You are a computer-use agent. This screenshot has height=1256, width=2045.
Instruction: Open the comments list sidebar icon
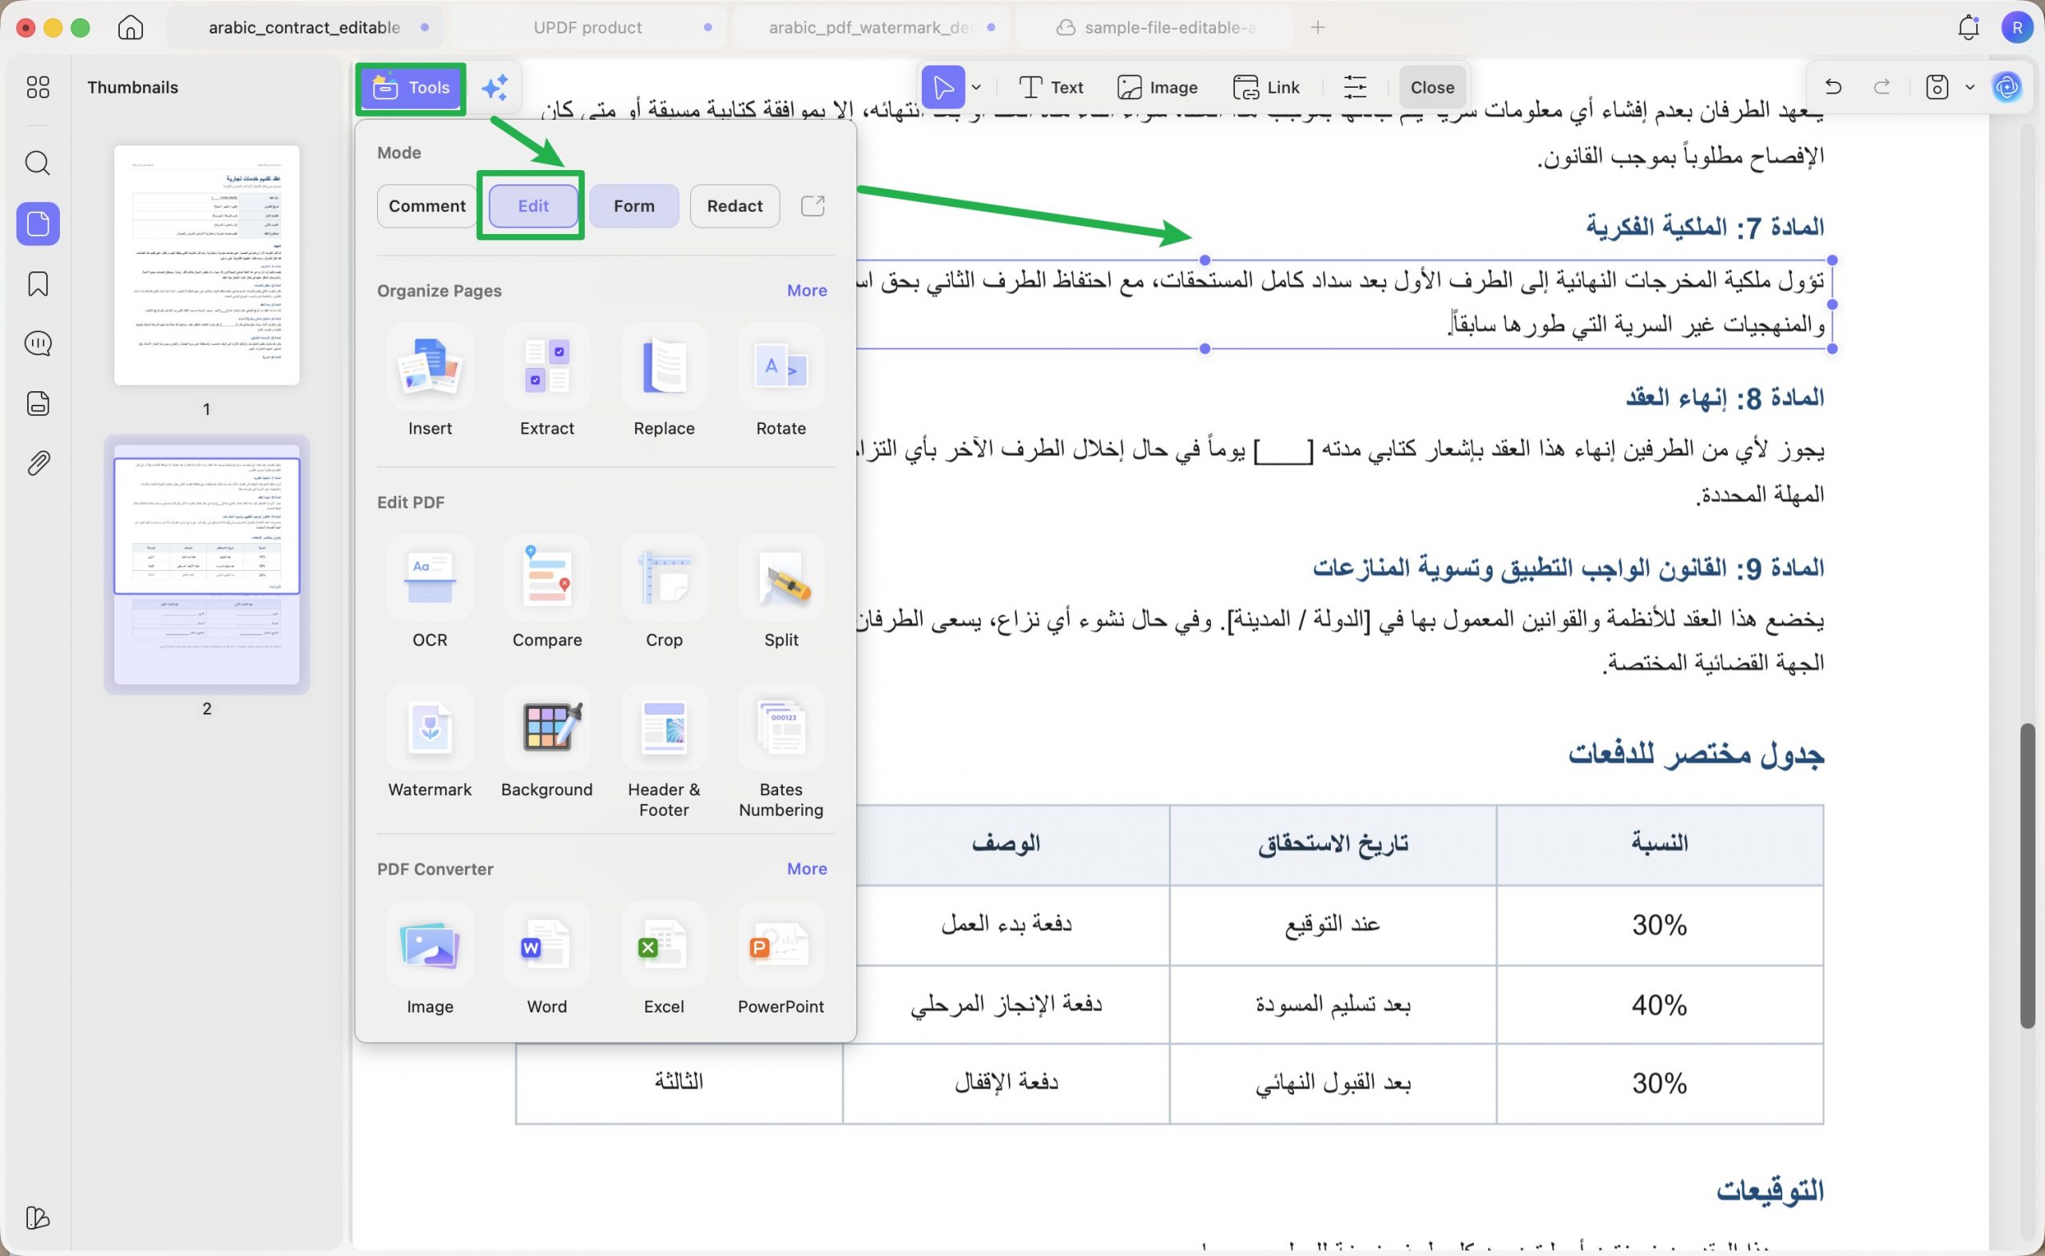click(x=38, y=343)
